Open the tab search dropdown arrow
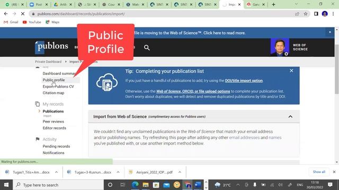This screenshot has width=339, height=190. [x=296, y=4]
